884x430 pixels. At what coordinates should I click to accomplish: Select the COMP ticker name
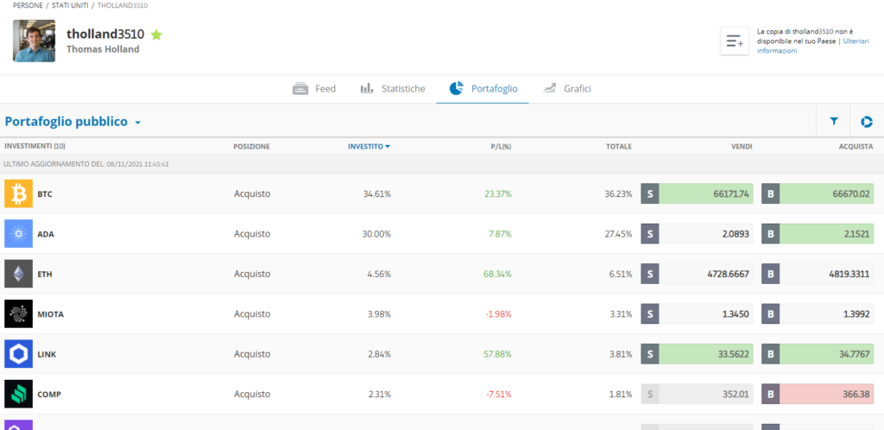click(49, 395)
